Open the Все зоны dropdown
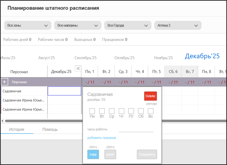This screenshot has width=227, height=165. coord(28,25)
